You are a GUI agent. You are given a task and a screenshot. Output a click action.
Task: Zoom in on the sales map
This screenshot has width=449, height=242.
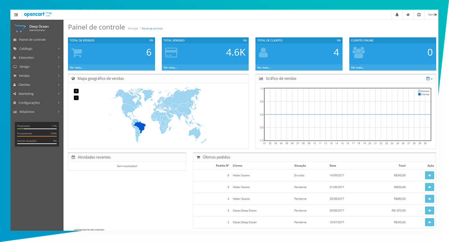click(76, 91)
